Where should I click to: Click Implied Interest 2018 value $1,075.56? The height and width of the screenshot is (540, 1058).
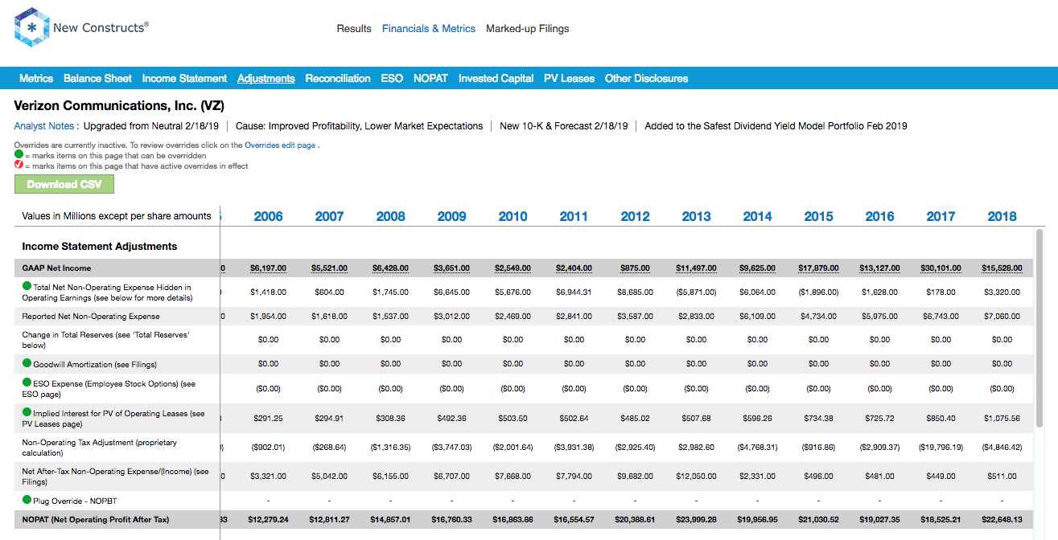tap(1002, 418)
